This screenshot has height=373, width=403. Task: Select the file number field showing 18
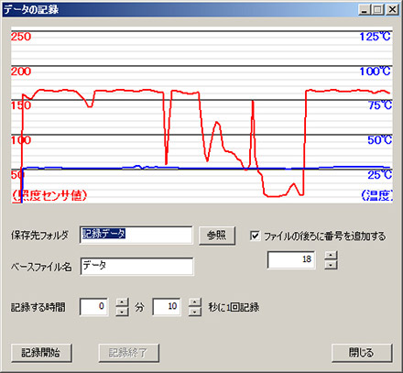291,259
